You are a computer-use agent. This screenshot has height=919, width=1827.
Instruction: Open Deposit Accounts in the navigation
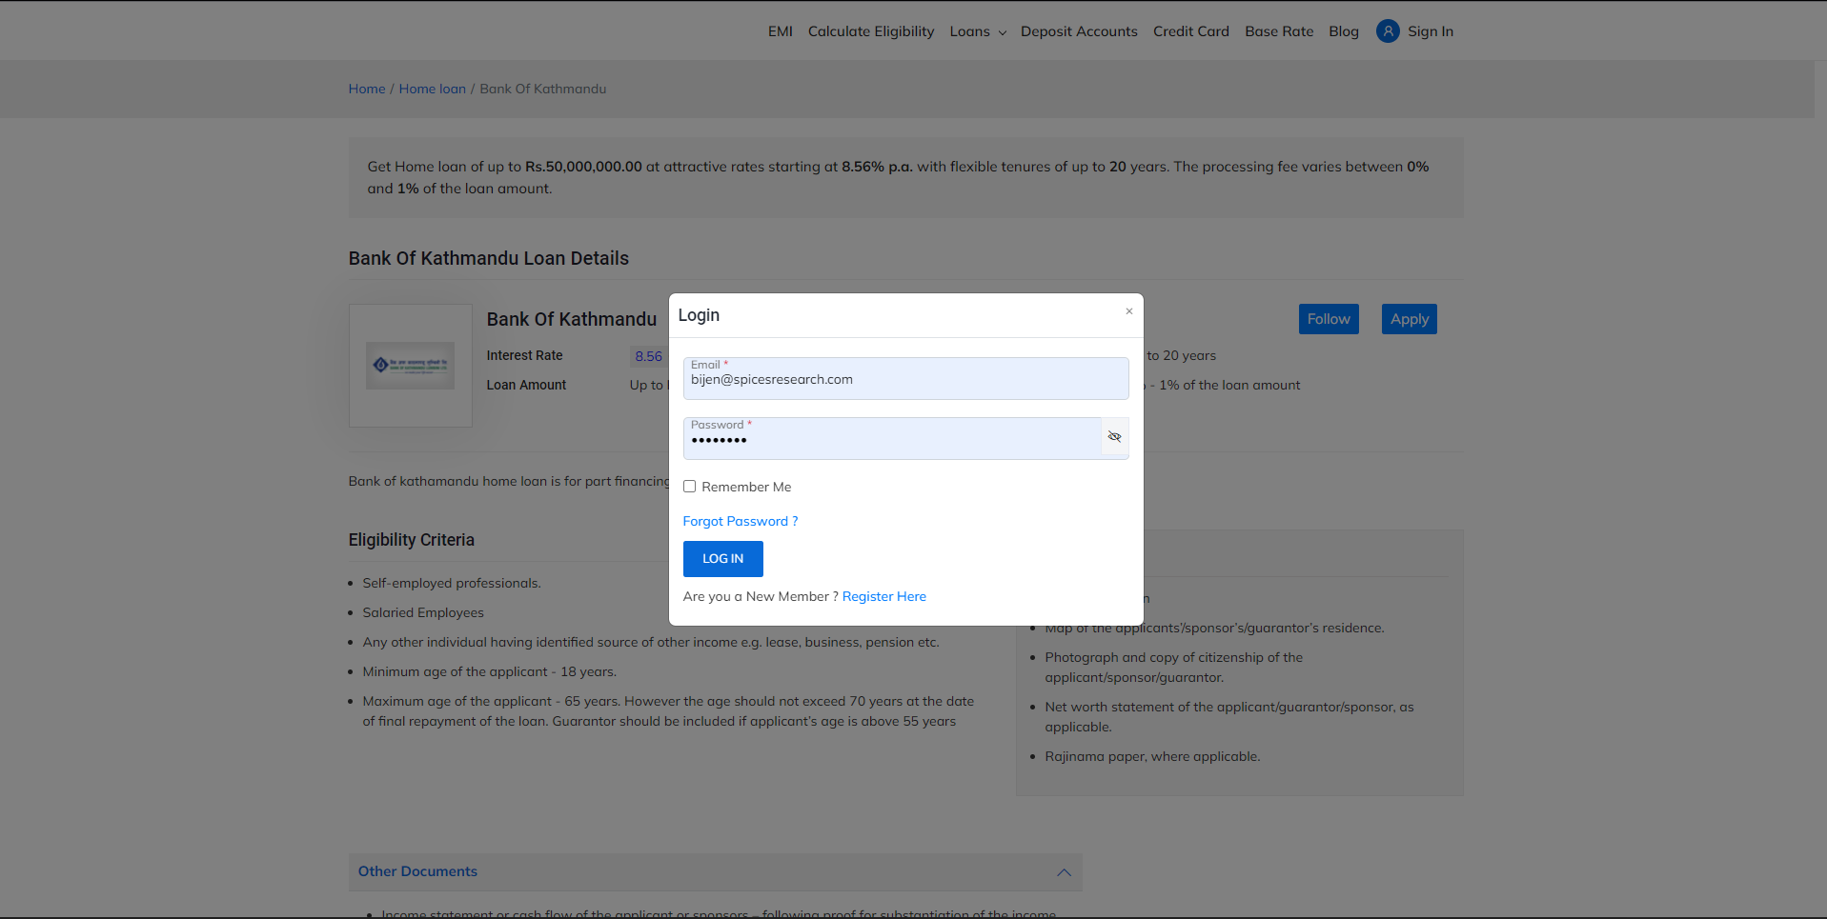[1079, 31]
